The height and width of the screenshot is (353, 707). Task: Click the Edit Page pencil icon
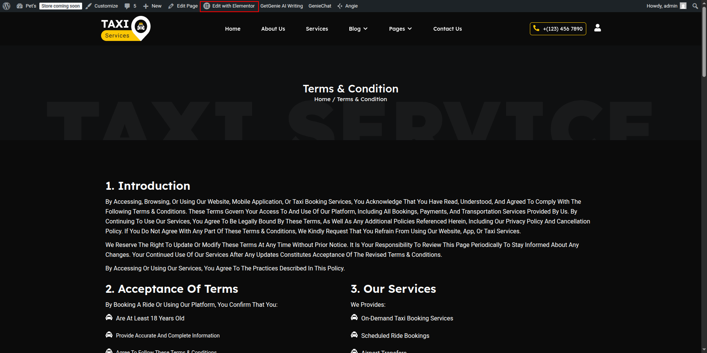coord(171,6)
